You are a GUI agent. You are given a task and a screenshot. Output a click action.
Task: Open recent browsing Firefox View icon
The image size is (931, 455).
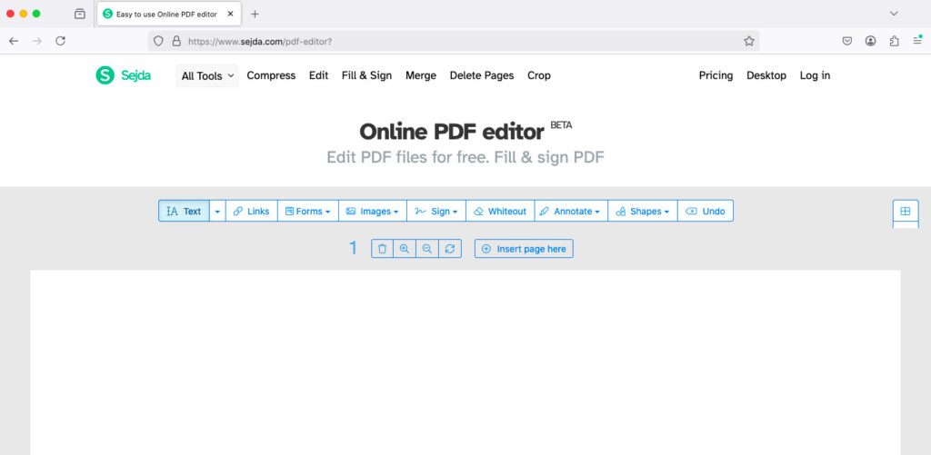click(x=80, y=14)
